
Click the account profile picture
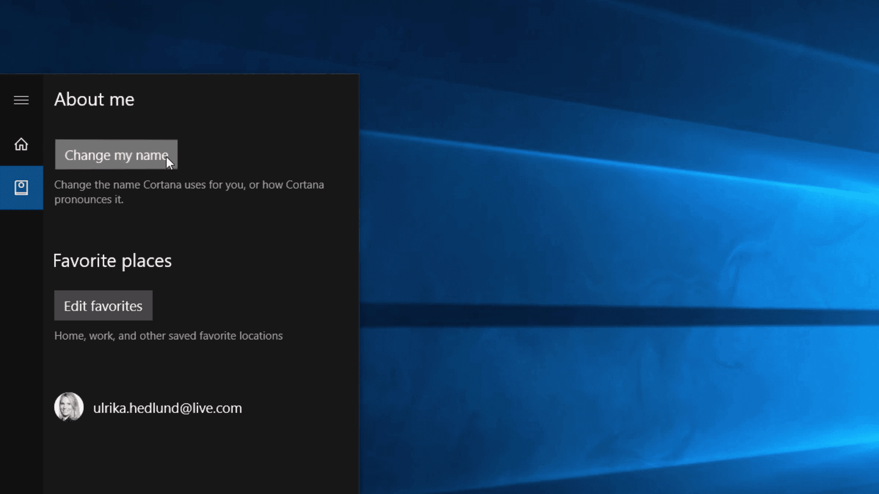[69, 407]
